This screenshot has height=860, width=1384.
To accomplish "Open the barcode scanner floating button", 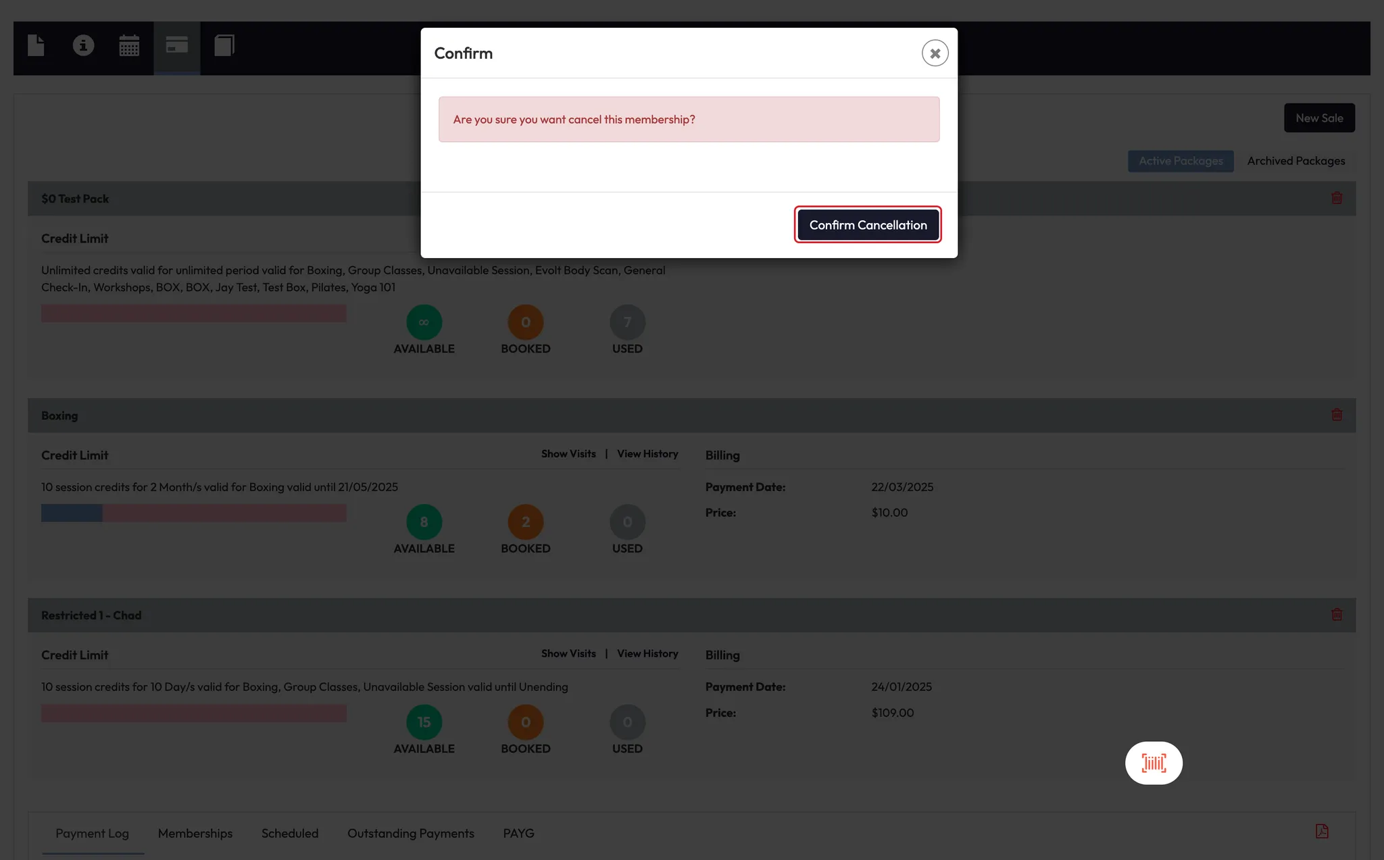I will click(x=1153, y=763).
